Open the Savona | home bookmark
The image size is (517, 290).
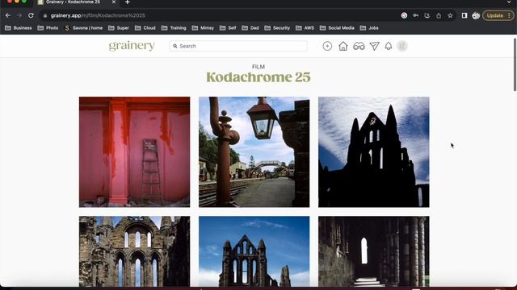[x=84, y=28]
